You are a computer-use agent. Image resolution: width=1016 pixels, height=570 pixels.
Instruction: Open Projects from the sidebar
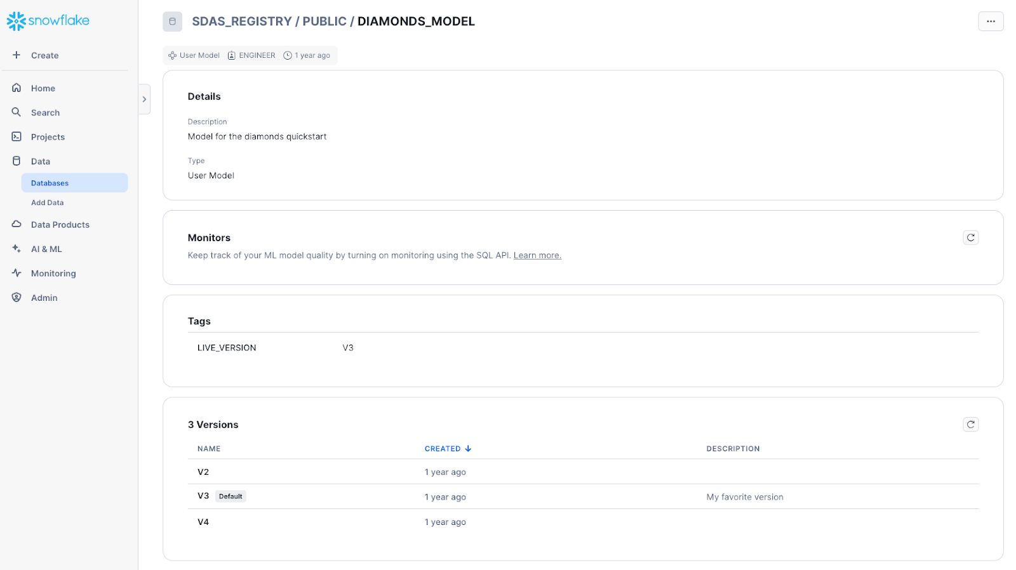click(x=48, y=137)
